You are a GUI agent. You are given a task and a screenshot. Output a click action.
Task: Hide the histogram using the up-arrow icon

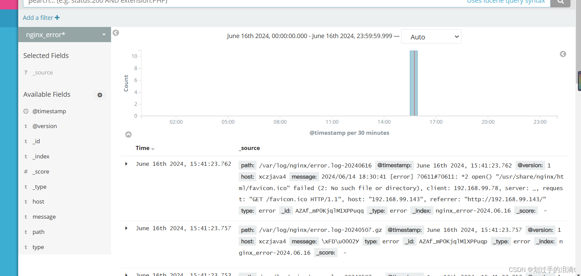[128, 134]
